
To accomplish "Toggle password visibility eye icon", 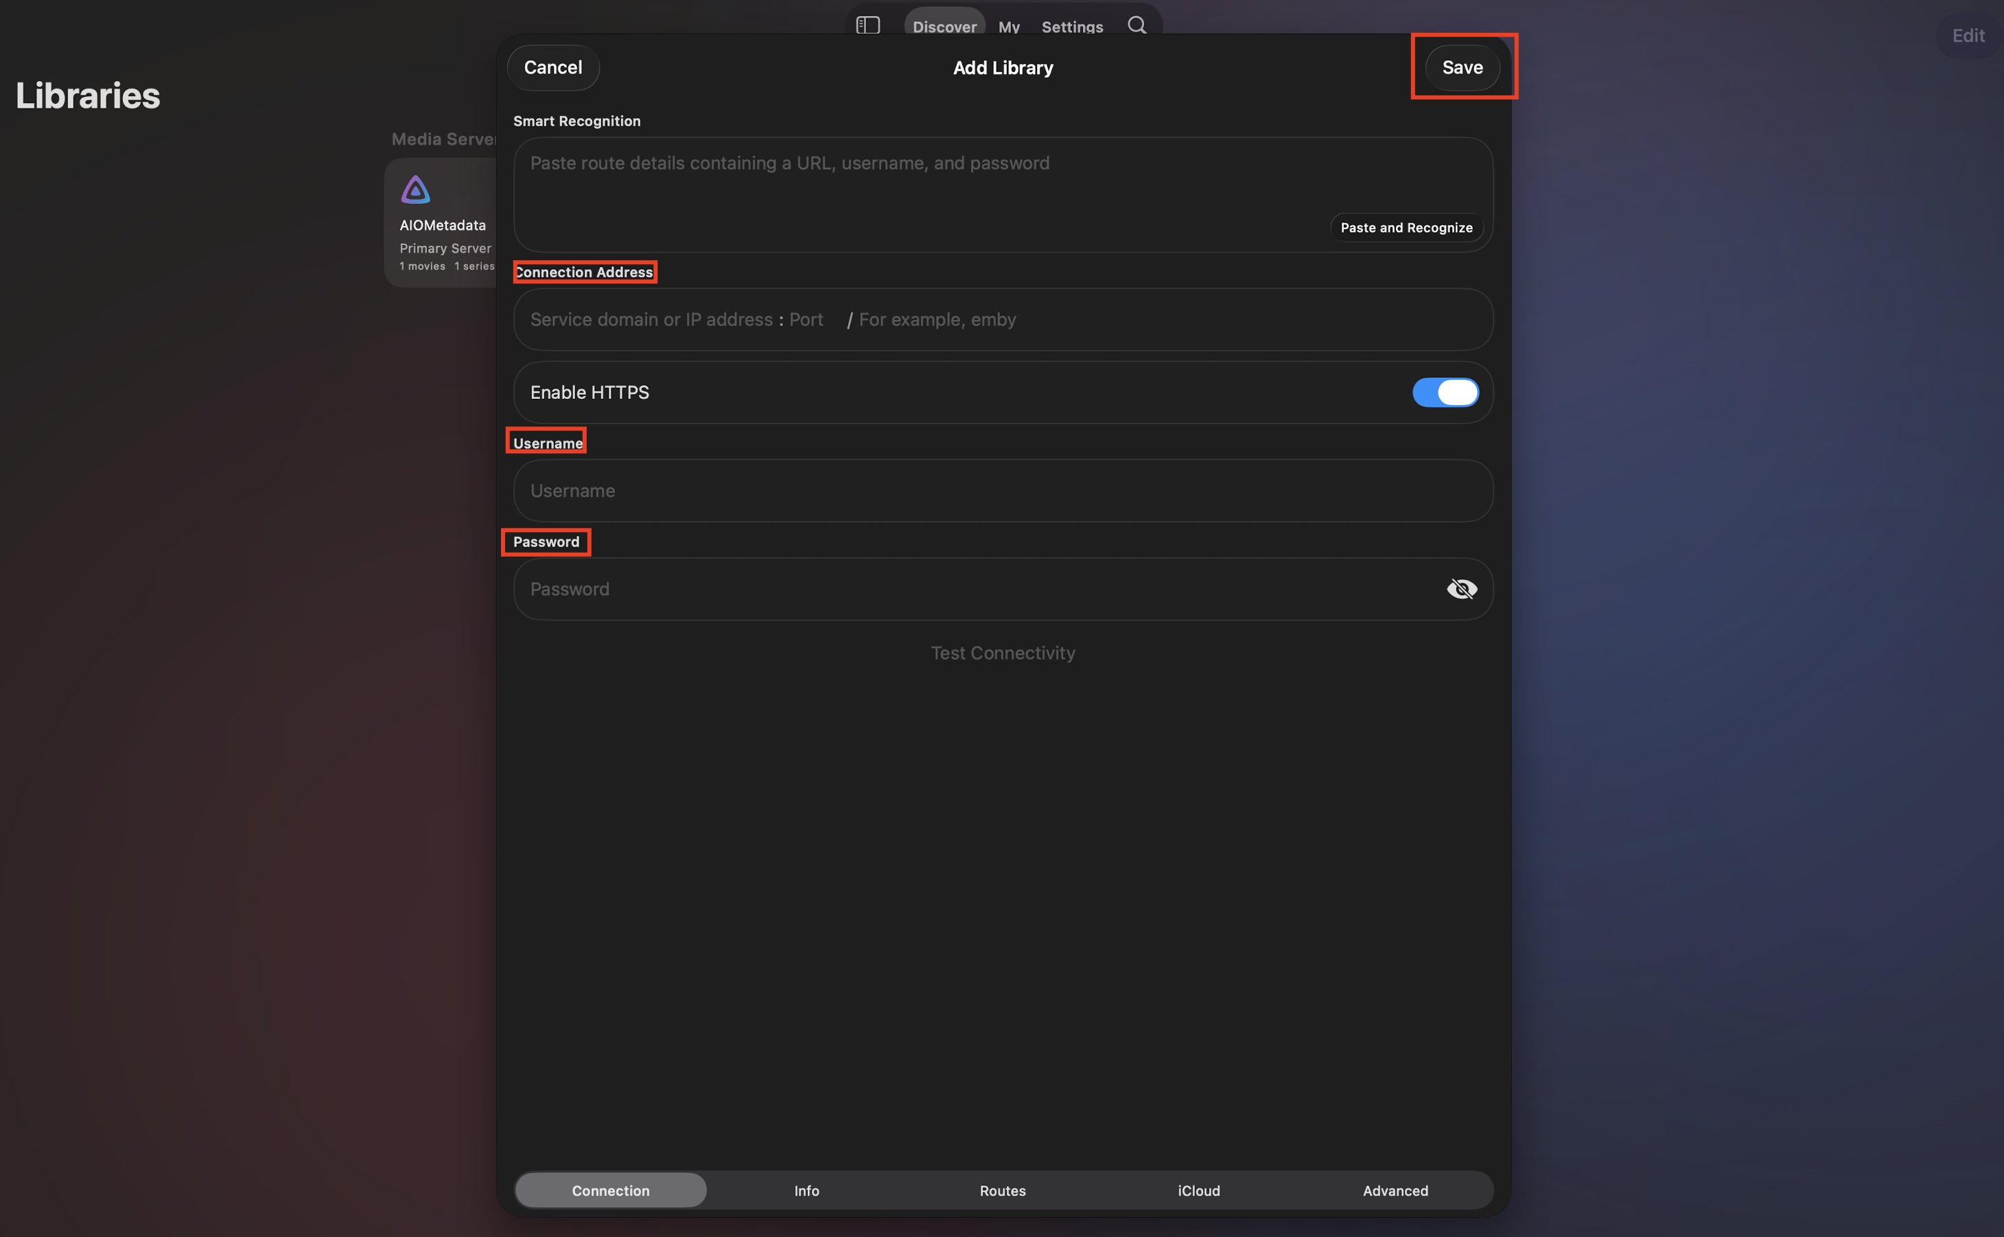I will [1461, 589].
